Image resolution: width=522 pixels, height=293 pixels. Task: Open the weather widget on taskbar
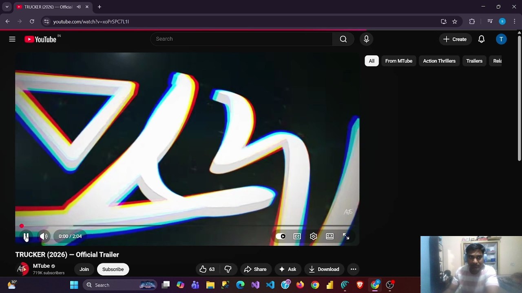pos(11,284)
